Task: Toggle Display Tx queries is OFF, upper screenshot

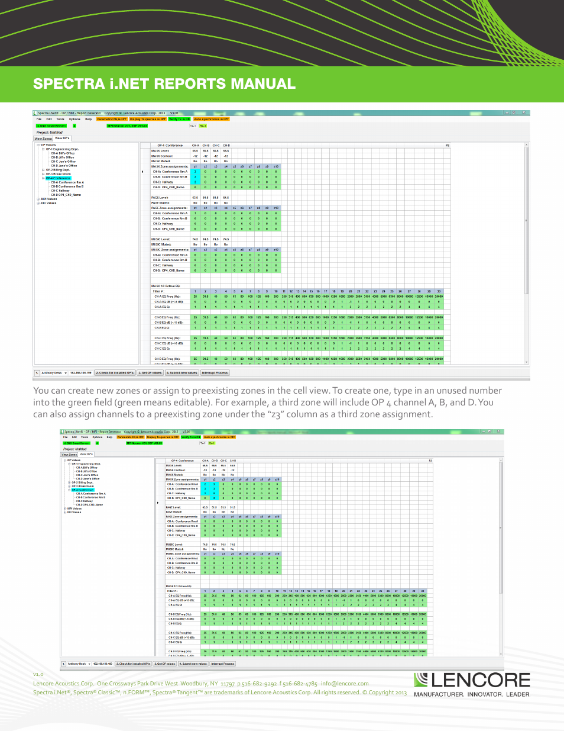Action: pyautogui.click(x=148, y=119)
